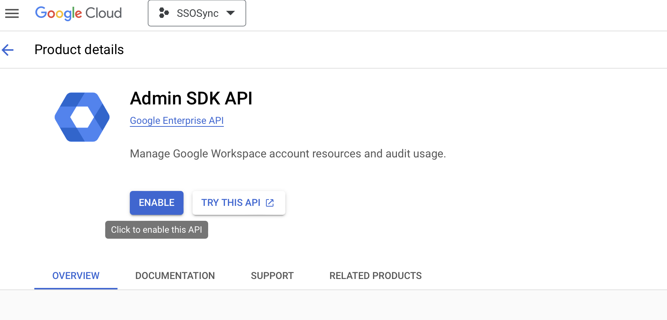Click the Product details heading
667x320 pixels.
click(x=79, y=50)
